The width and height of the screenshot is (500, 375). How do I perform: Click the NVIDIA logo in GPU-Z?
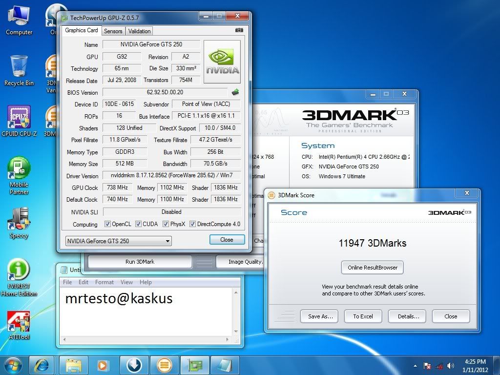[222, 62]
